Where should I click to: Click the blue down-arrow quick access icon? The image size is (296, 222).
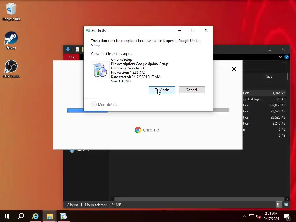[68, 49]
